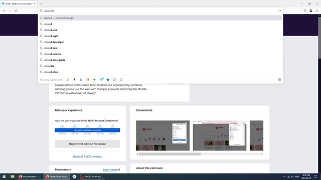Click the 'Rate your experience' heading
Screen dimensions: 321x180
point(69,110)
